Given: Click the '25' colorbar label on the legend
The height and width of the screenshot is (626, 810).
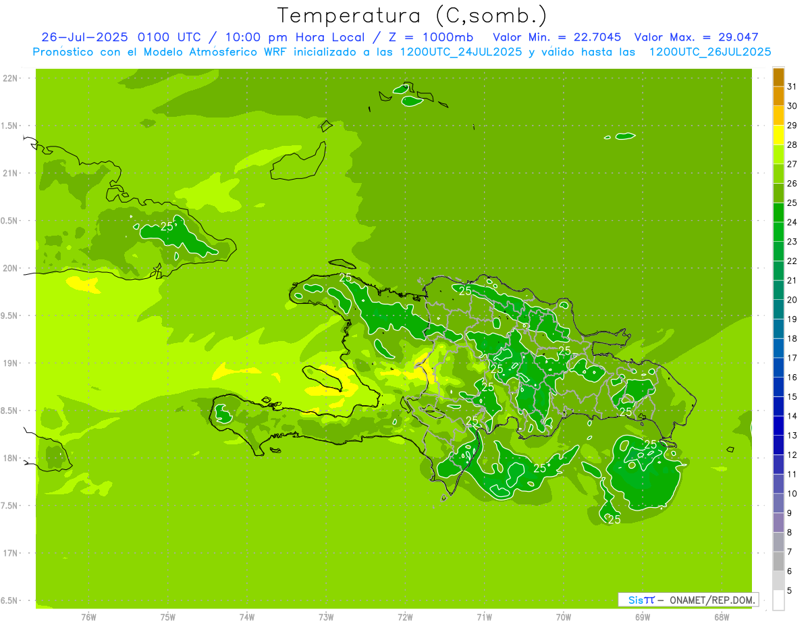Looking at the screenshot, I should pos(792,203).
